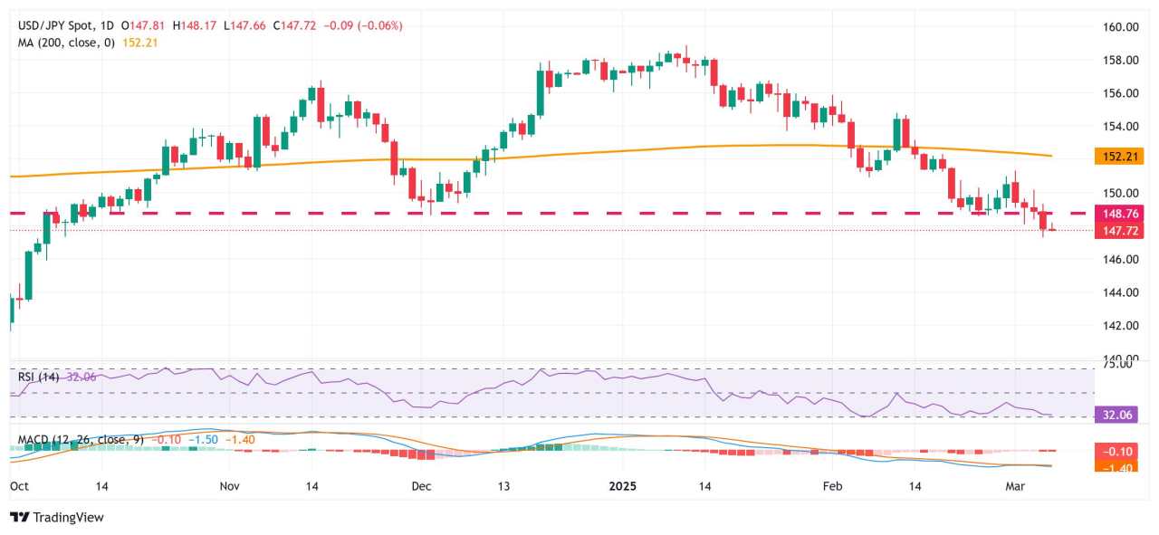Click the 146.00 level on price scale
Viewport: 1159px width, 535px height.
1120,259
